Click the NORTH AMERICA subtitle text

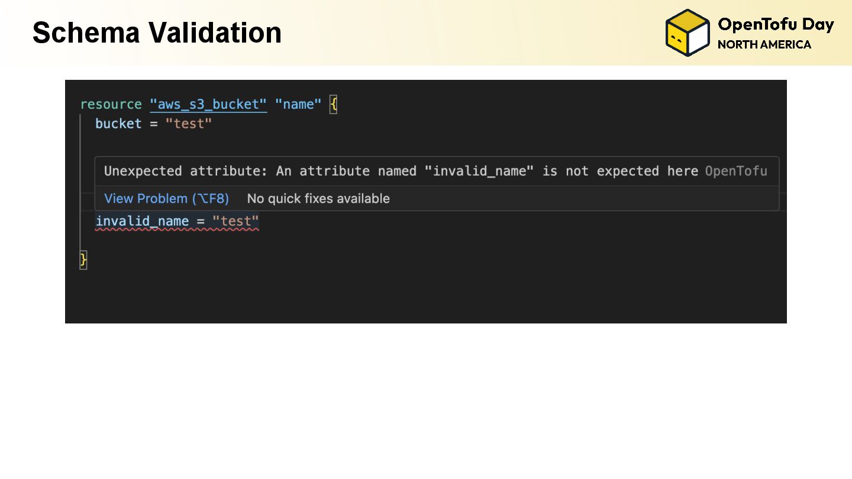764,44
